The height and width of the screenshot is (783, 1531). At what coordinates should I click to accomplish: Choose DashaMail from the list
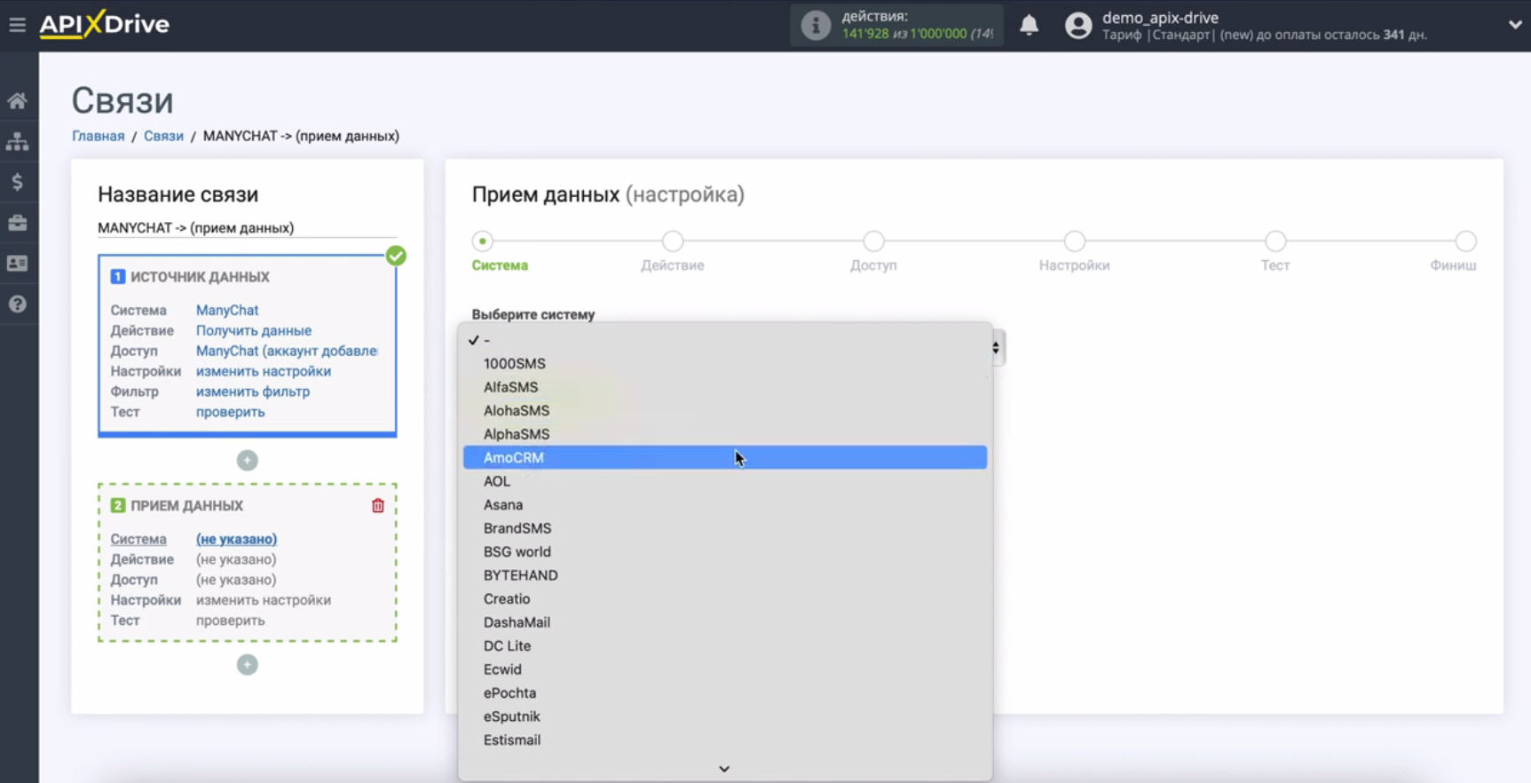point(725,622)
